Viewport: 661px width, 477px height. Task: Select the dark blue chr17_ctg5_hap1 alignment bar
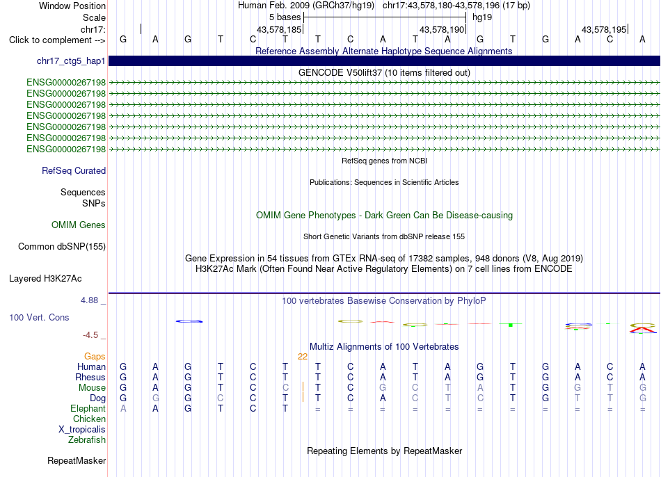pyautogui.click(x=384, y=60)
